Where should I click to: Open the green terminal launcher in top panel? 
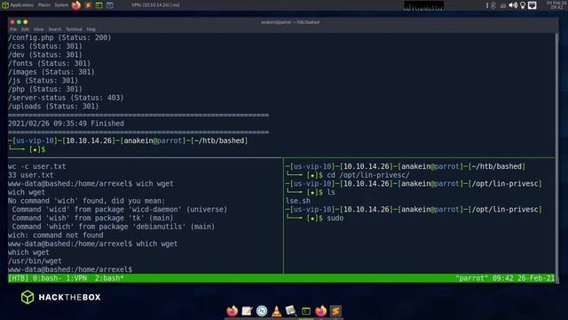point(99,5)
